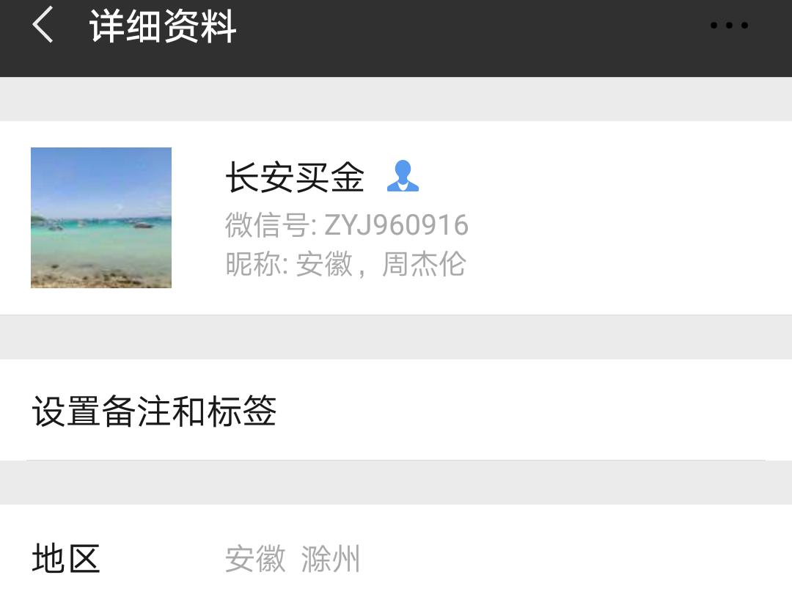Open the three-dot more options menu

pyautogui.click(x=729, y=25)
